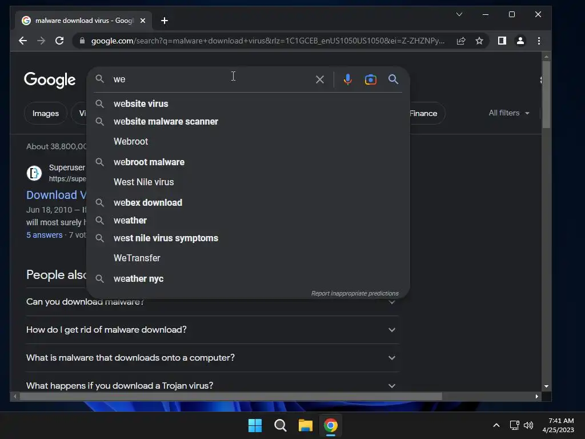Expand 'What is malware that downloads onto a computer?'
This screenshot has width=585, height=439.
[x=213, y=358]
